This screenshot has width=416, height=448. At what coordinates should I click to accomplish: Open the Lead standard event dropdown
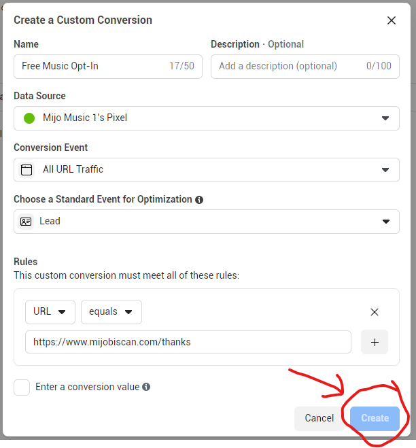pos(207,222)
